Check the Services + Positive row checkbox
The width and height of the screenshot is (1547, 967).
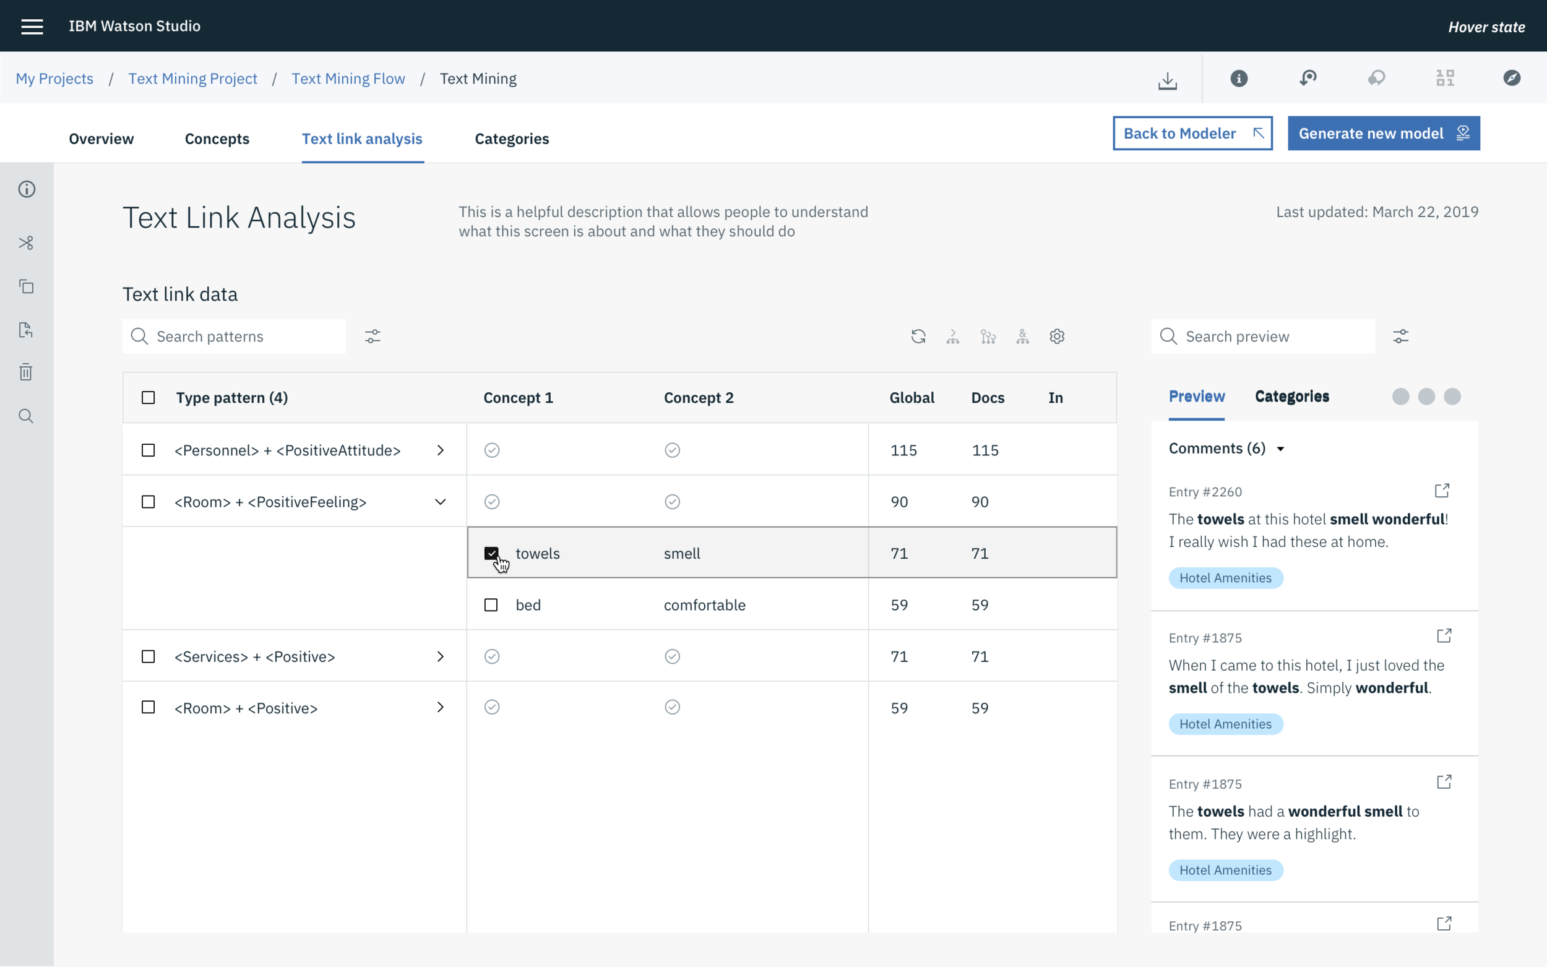point(149,657)
